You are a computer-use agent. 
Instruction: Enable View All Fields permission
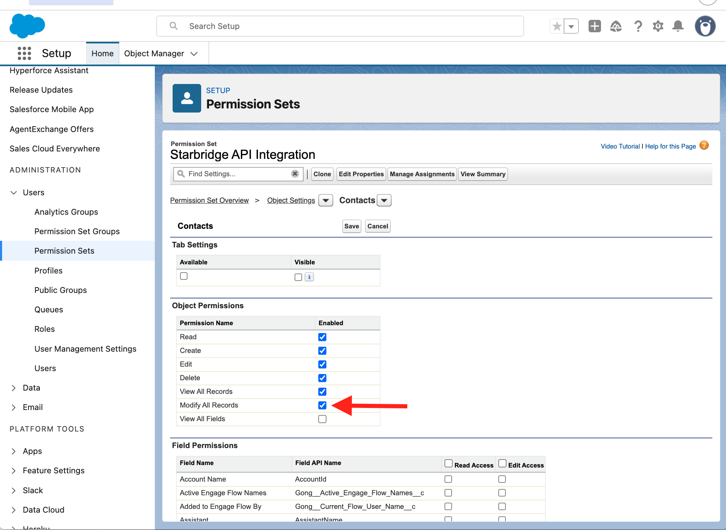coord(322,419)
